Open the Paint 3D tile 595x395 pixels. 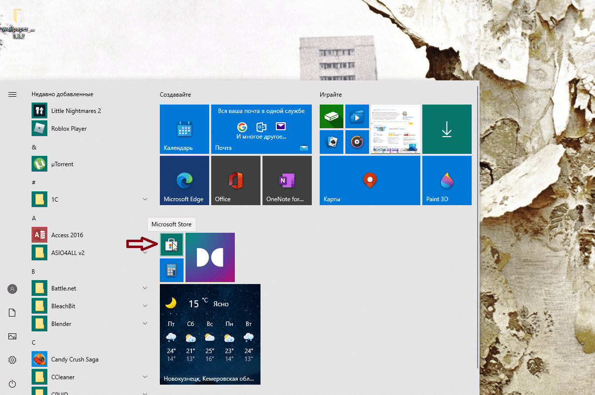pyautogui.click(x=446, y=180)
